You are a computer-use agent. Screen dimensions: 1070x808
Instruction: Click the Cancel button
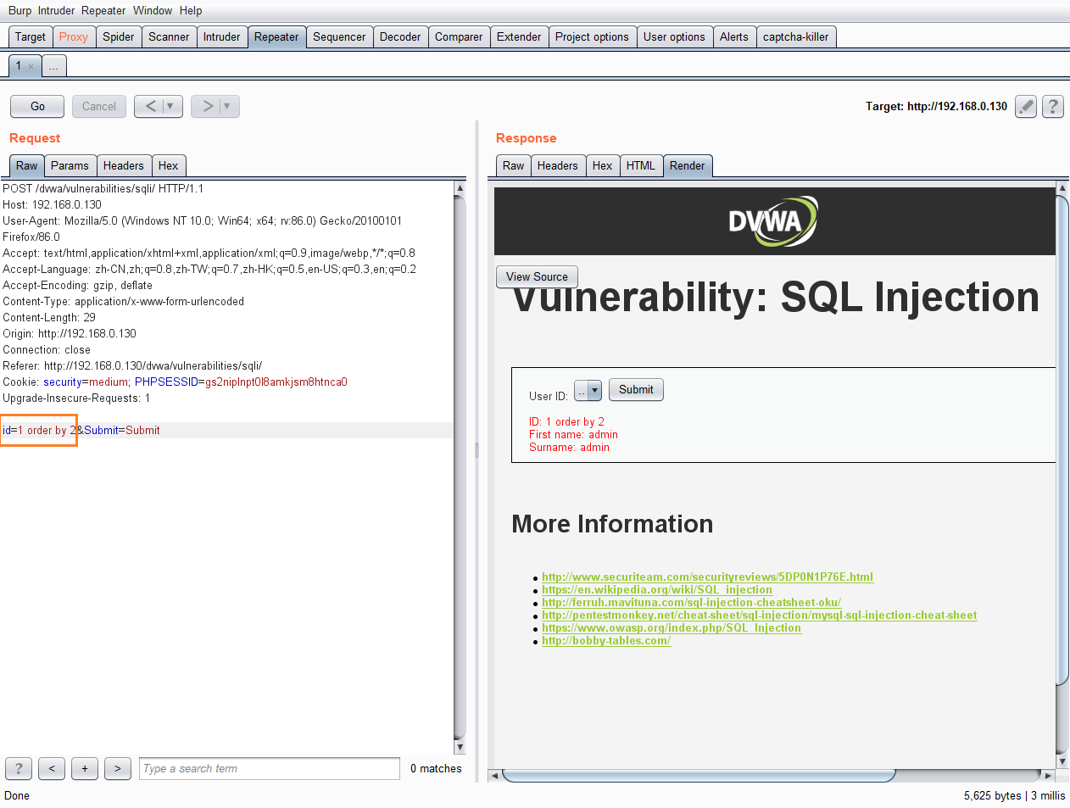99,106
